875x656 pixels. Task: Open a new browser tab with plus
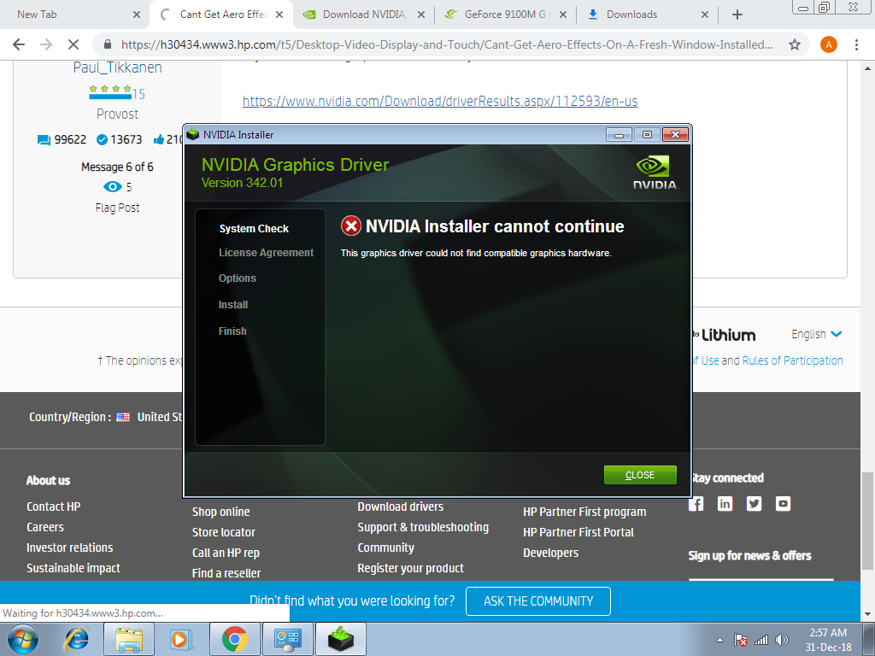(737, 15)
